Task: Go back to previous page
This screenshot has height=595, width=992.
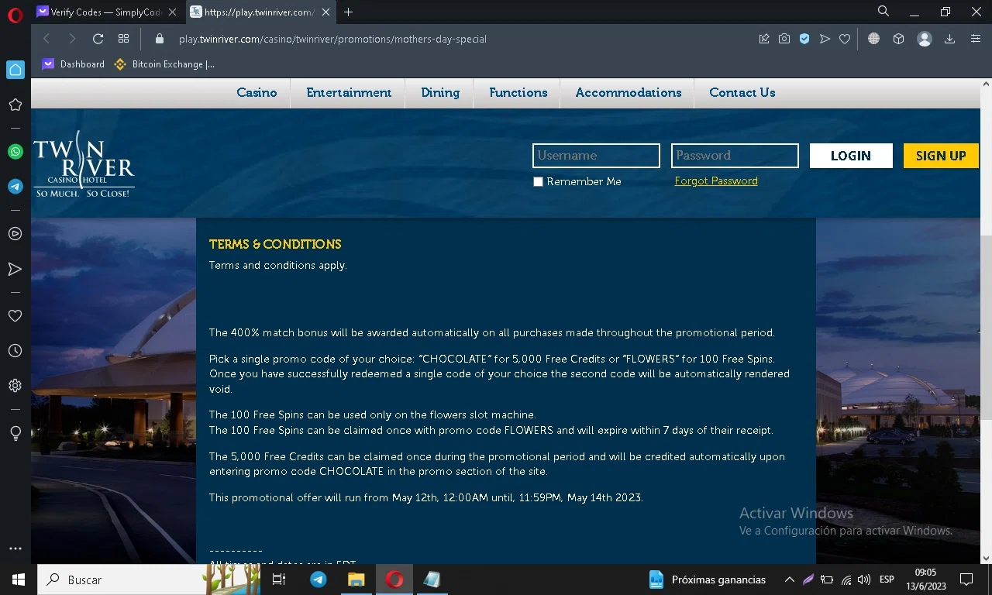Action: (46, 39)
